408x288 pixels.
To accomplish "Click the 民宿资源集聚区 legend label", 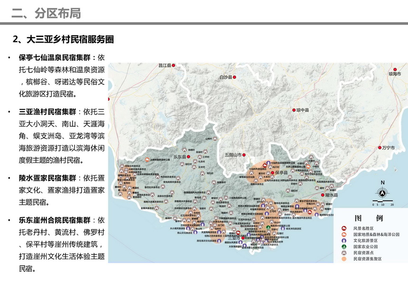I will click(367, 259).
